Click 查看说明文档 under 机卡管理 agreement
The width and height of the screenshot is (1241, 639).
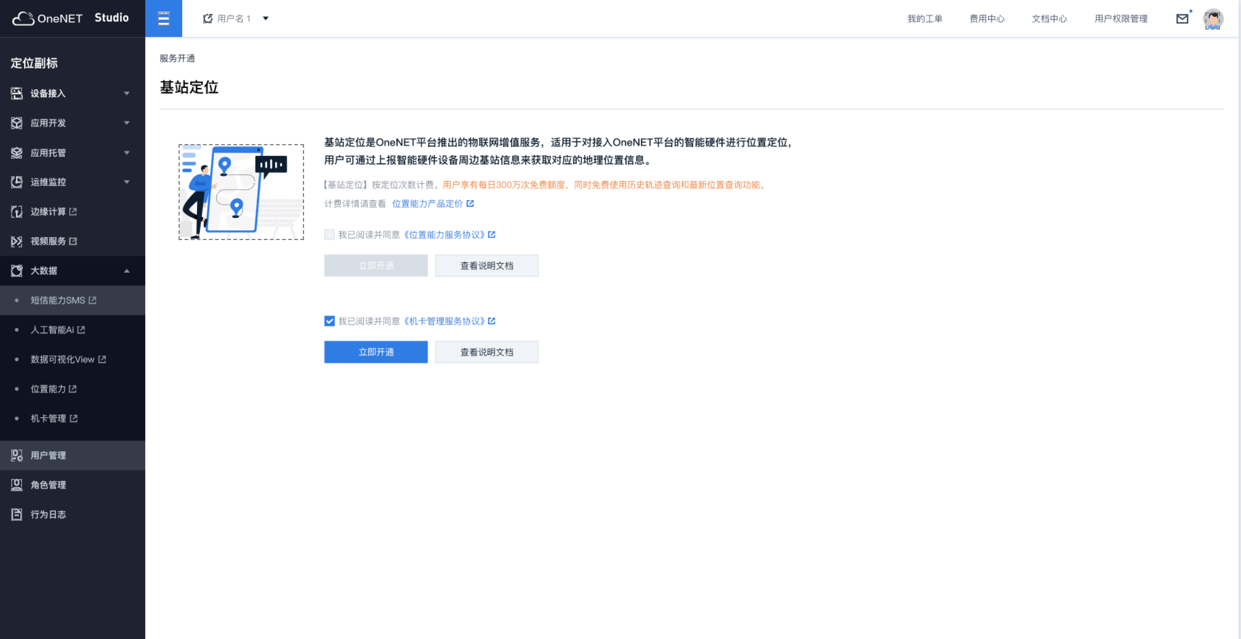point(487,352)
